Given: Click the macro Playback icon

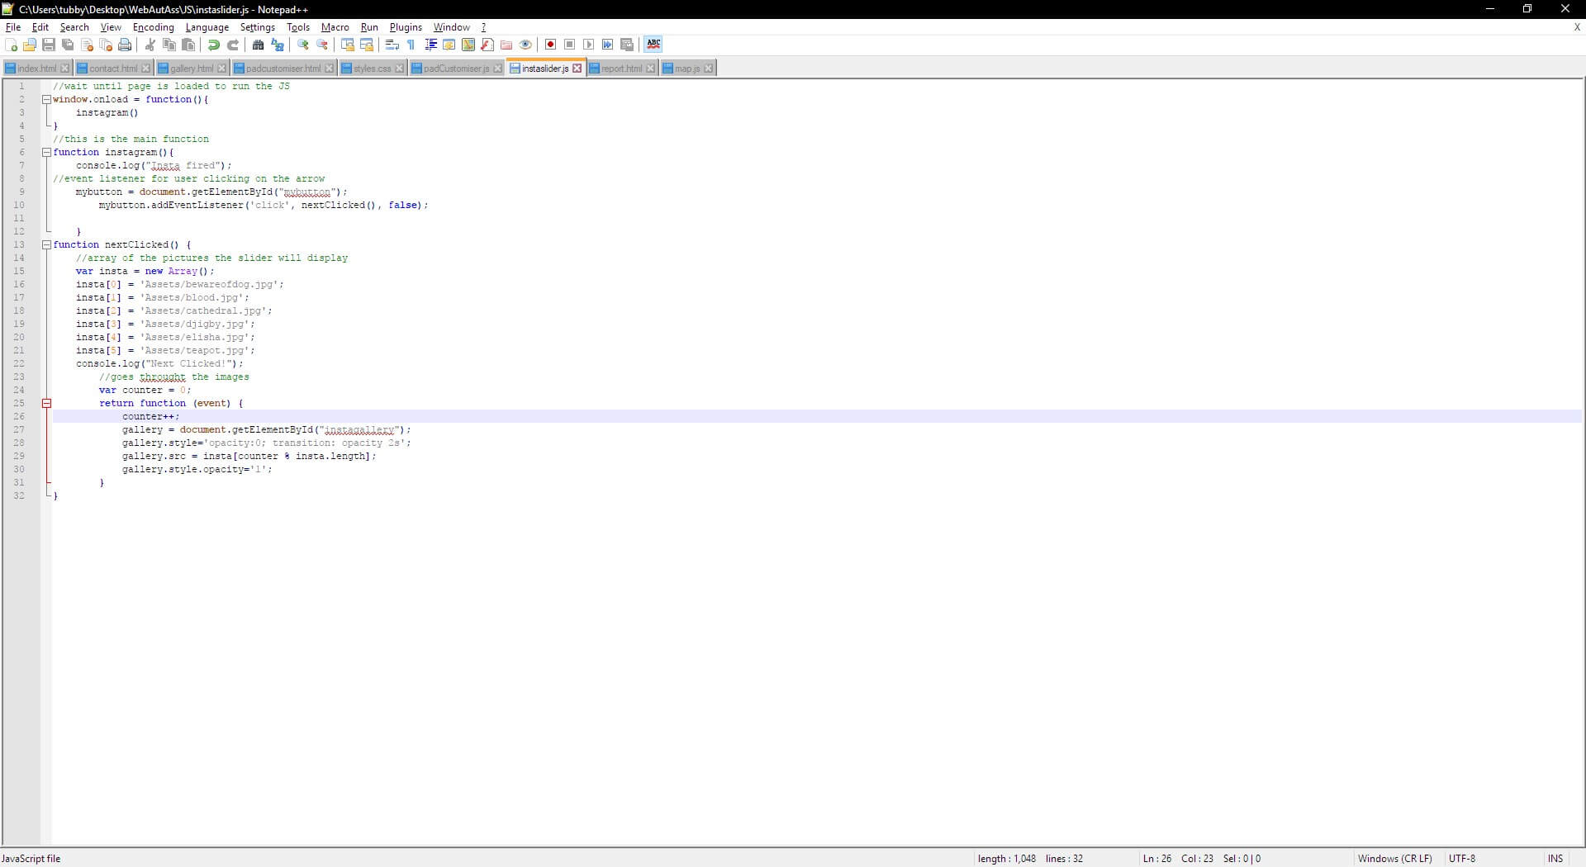Looking at the screenshot, I should coord(589,45).
